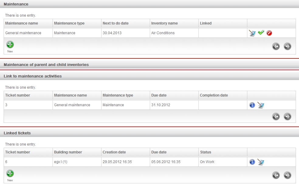Go to next page in Maintenance table

pos(287,46)
